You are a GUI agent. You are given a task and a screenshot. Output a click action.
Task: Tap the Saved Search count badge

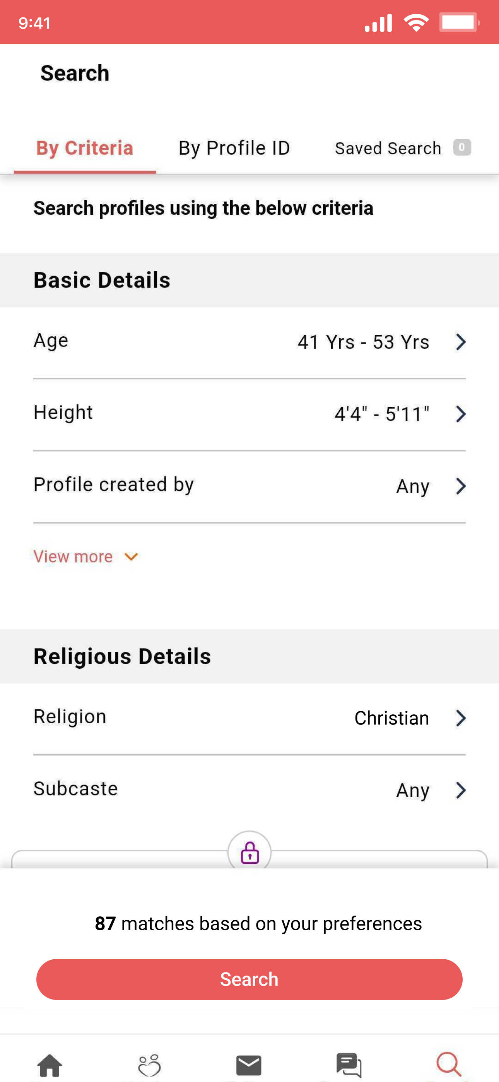coord(462,147)
